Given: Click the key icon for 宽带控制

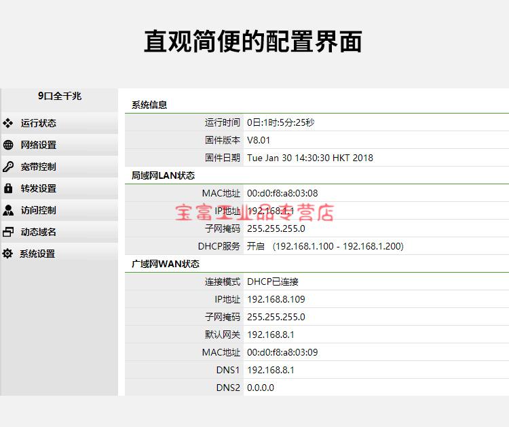Looking at the screenshot, I should pyautogui.click(x=8, y=167).
